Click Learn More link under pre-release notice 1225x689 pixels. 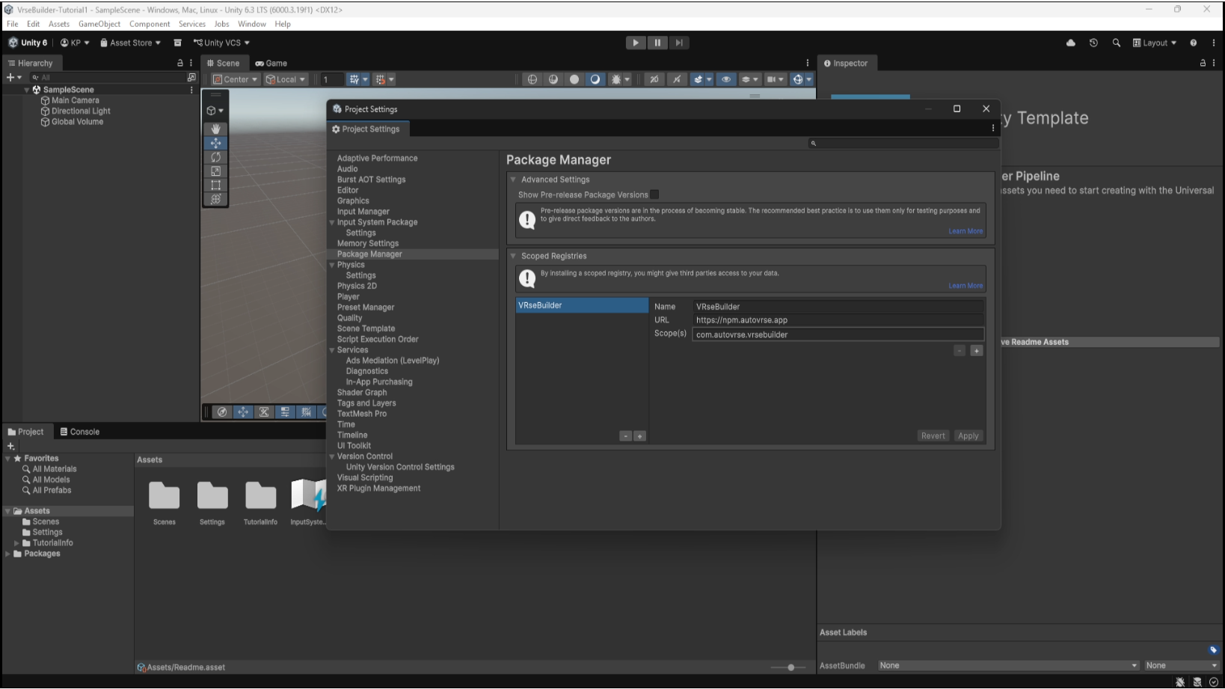click(965, 231)
